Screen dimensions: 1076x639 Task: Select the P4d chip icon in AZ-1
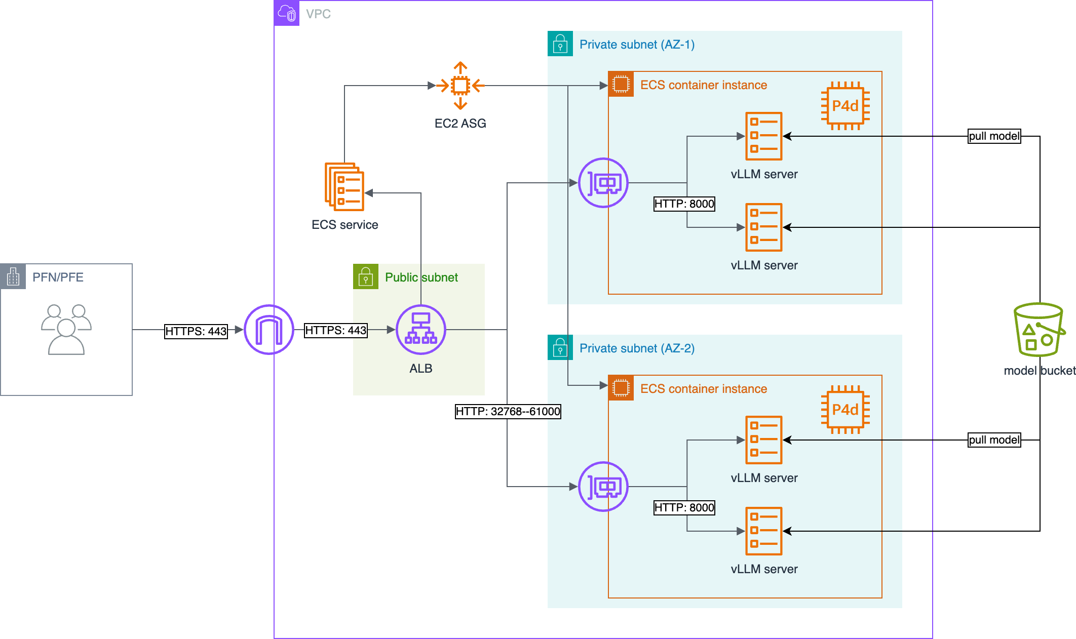tap(846, 106)
